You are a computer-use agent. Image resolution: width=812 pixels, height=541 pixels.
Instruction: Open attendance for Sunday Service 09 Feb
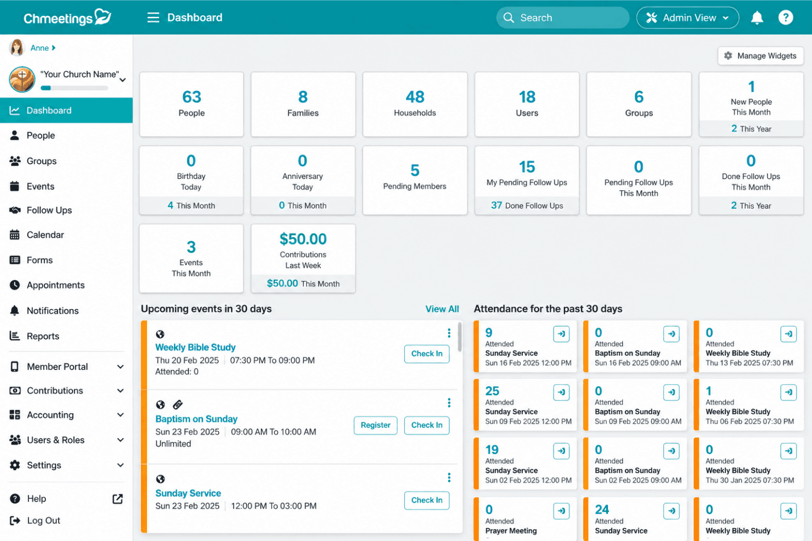click(x=561, y=392)
